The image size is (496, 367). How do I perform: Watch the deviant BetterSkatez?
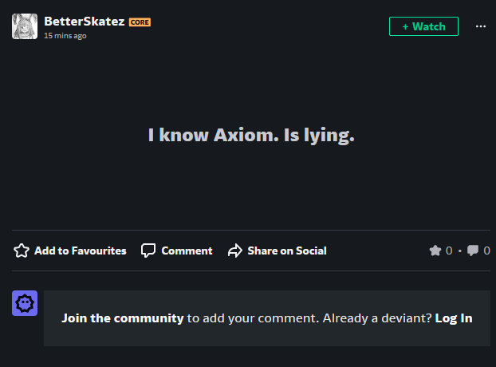[x=423, y=26]
